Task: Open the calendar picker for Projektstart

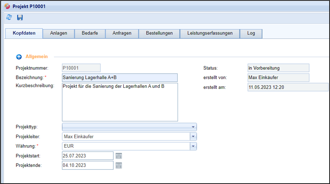Action: (x=119, y=156)
